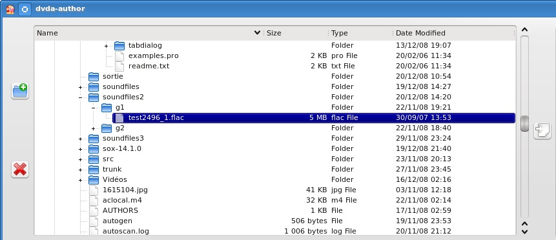Expand the sox-14.1.0 folder
The height and width of the screenshot is (240, 556).
pos(81,149)
